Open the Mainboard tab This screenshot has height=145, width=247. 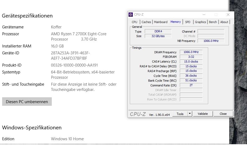pos(161,22)
